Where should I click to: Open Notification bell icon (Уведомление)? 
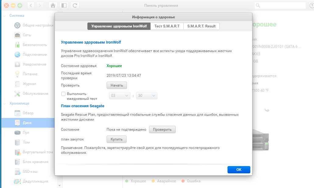[17, 64]
